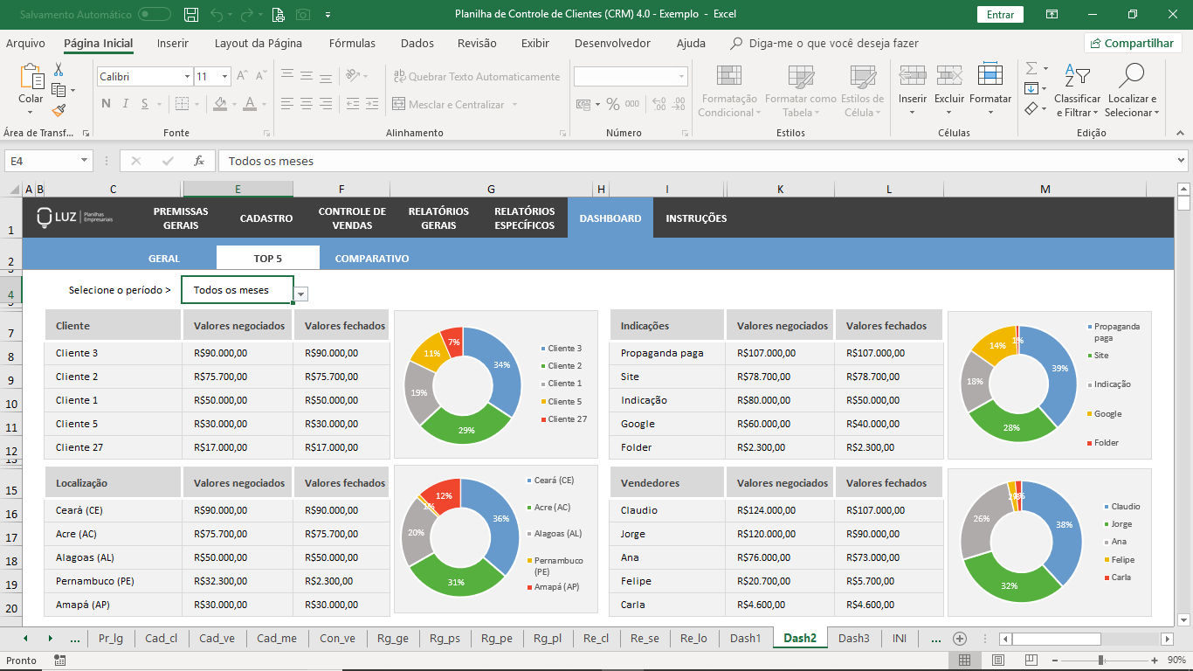This screenshot has height=671, width=1193.
Task: Expand the Name Box dropdown for E4
Action: point(85,161)
